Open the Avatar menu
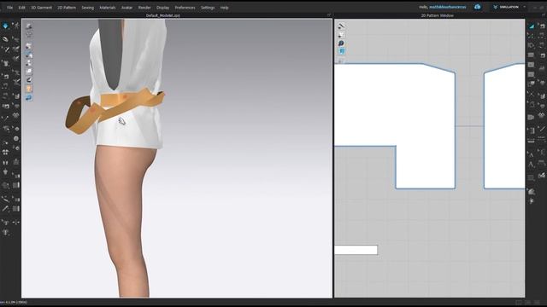The width and height of the screenshot is (547, 307). click(x=126, y=8)
